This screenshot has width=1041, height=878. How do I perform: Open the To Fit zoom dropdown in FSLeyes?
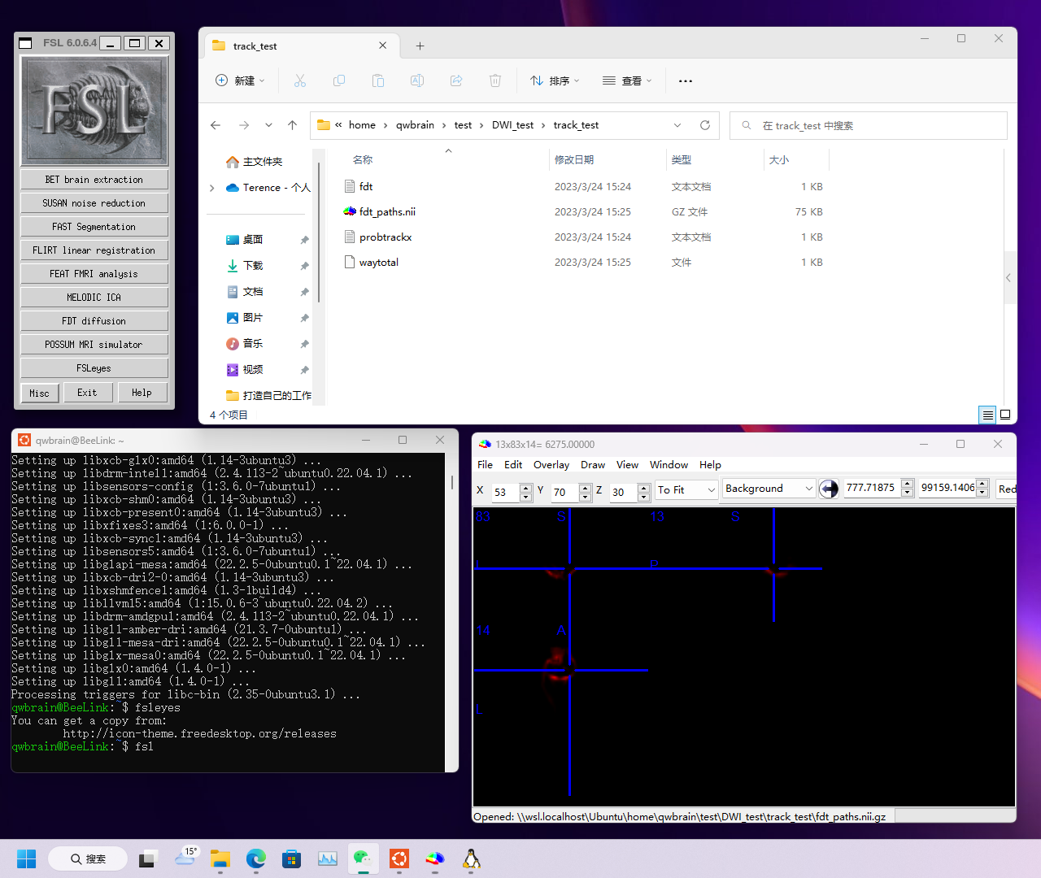tap(686, 489)
